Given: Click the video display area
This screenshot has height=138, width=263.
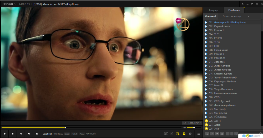Looking at the screenshot, I should [102, 64].
